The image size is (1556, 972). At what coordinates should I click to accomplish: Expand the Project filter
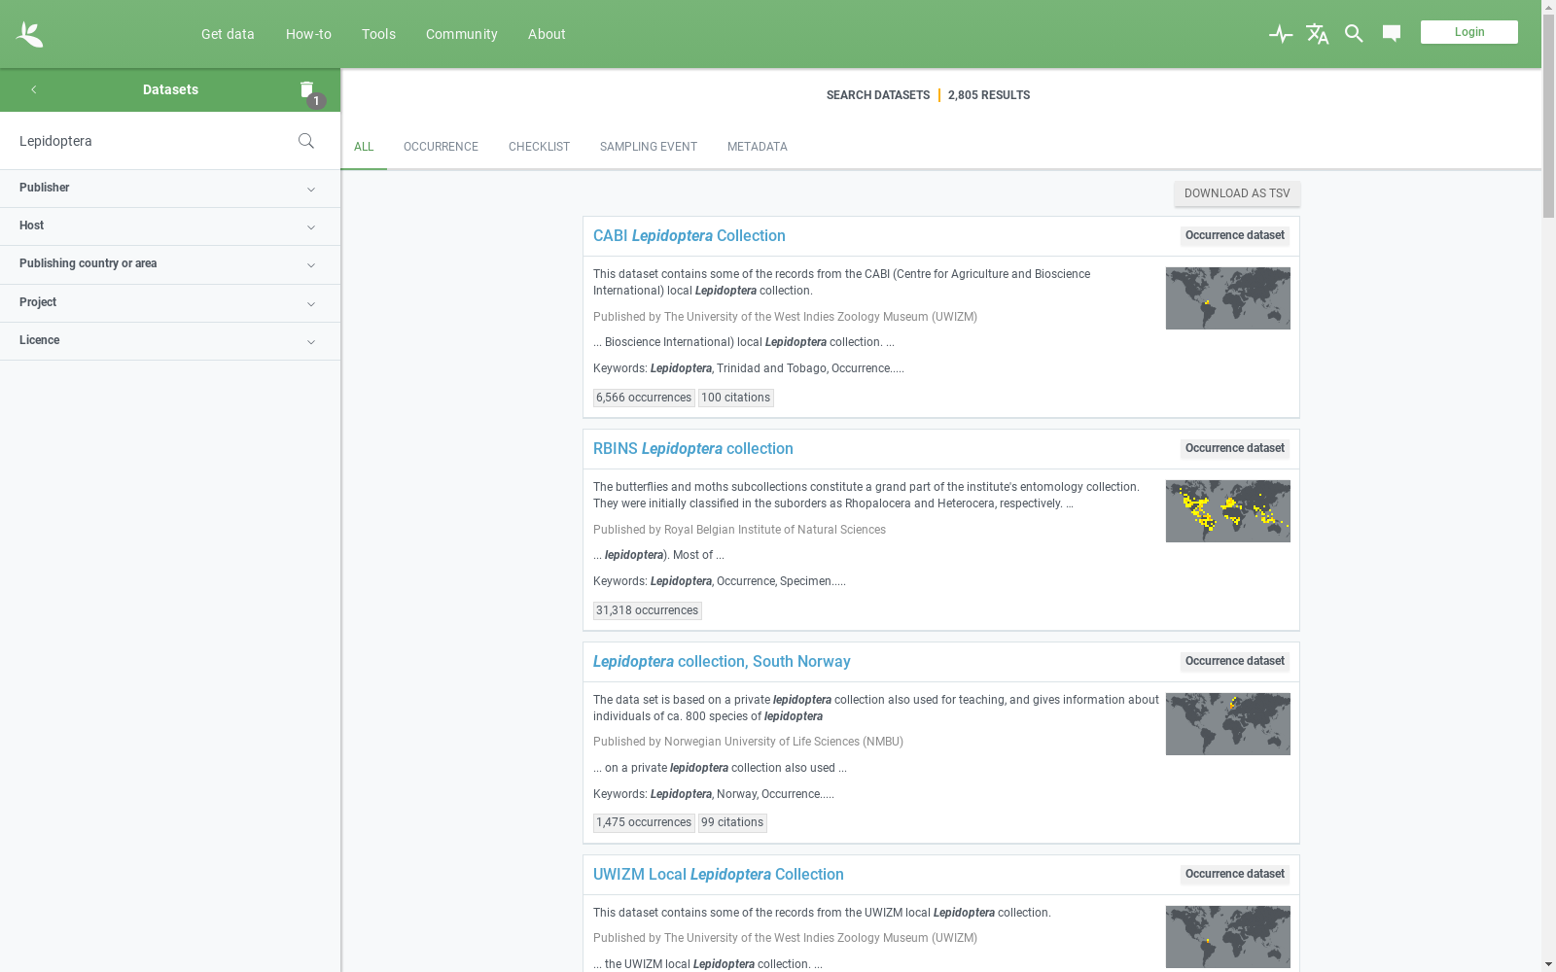pos(170,303)
